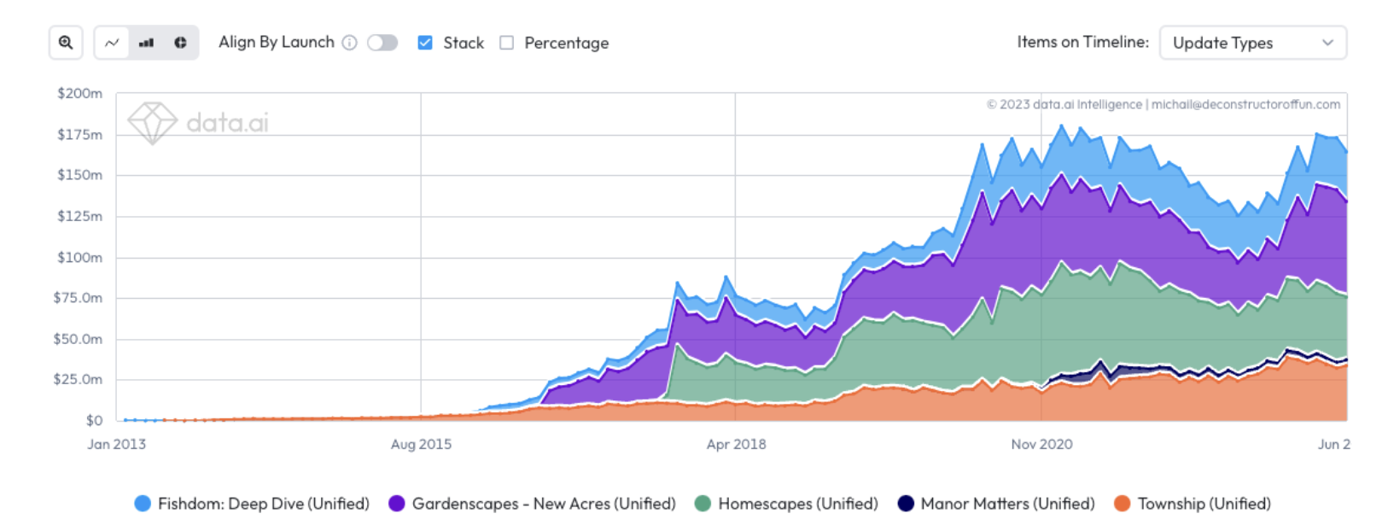Image resolution: width=1388 pixels, height=531 pixels.
Task: Switch to pie chart view
Action: (x=180, y=43)
